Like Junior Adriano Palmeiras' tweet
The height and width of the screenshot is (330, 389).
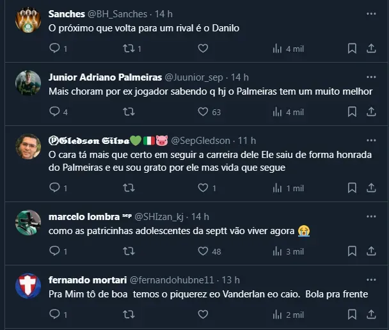[203, 111]
